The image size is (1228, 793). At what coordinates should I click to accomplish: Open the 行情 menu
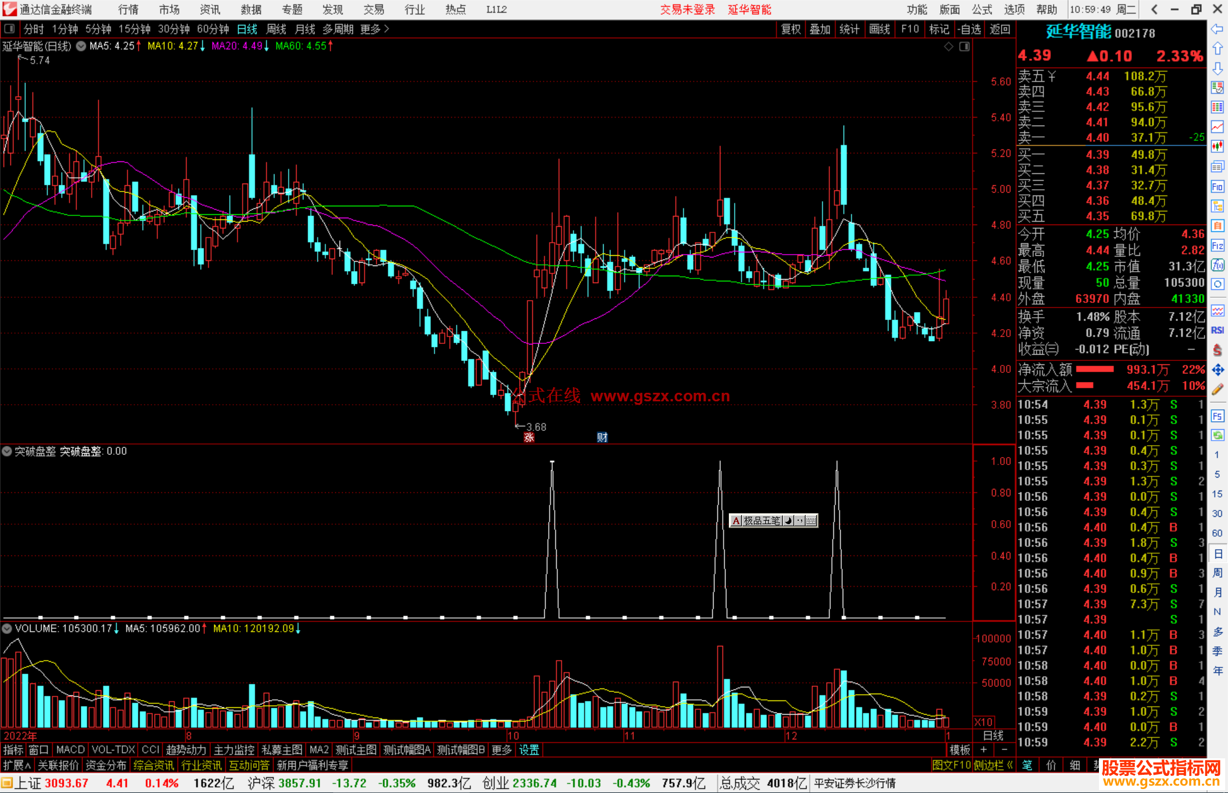coord(128,10)
